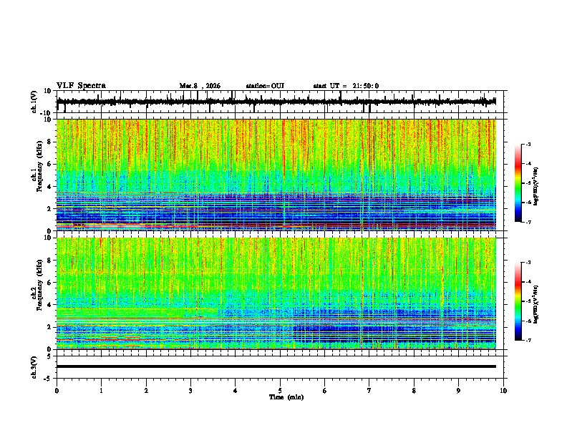567x438 pixels.
Task: Click the "-3" label on ch.1 color bar
Action: tap(528, 144)
